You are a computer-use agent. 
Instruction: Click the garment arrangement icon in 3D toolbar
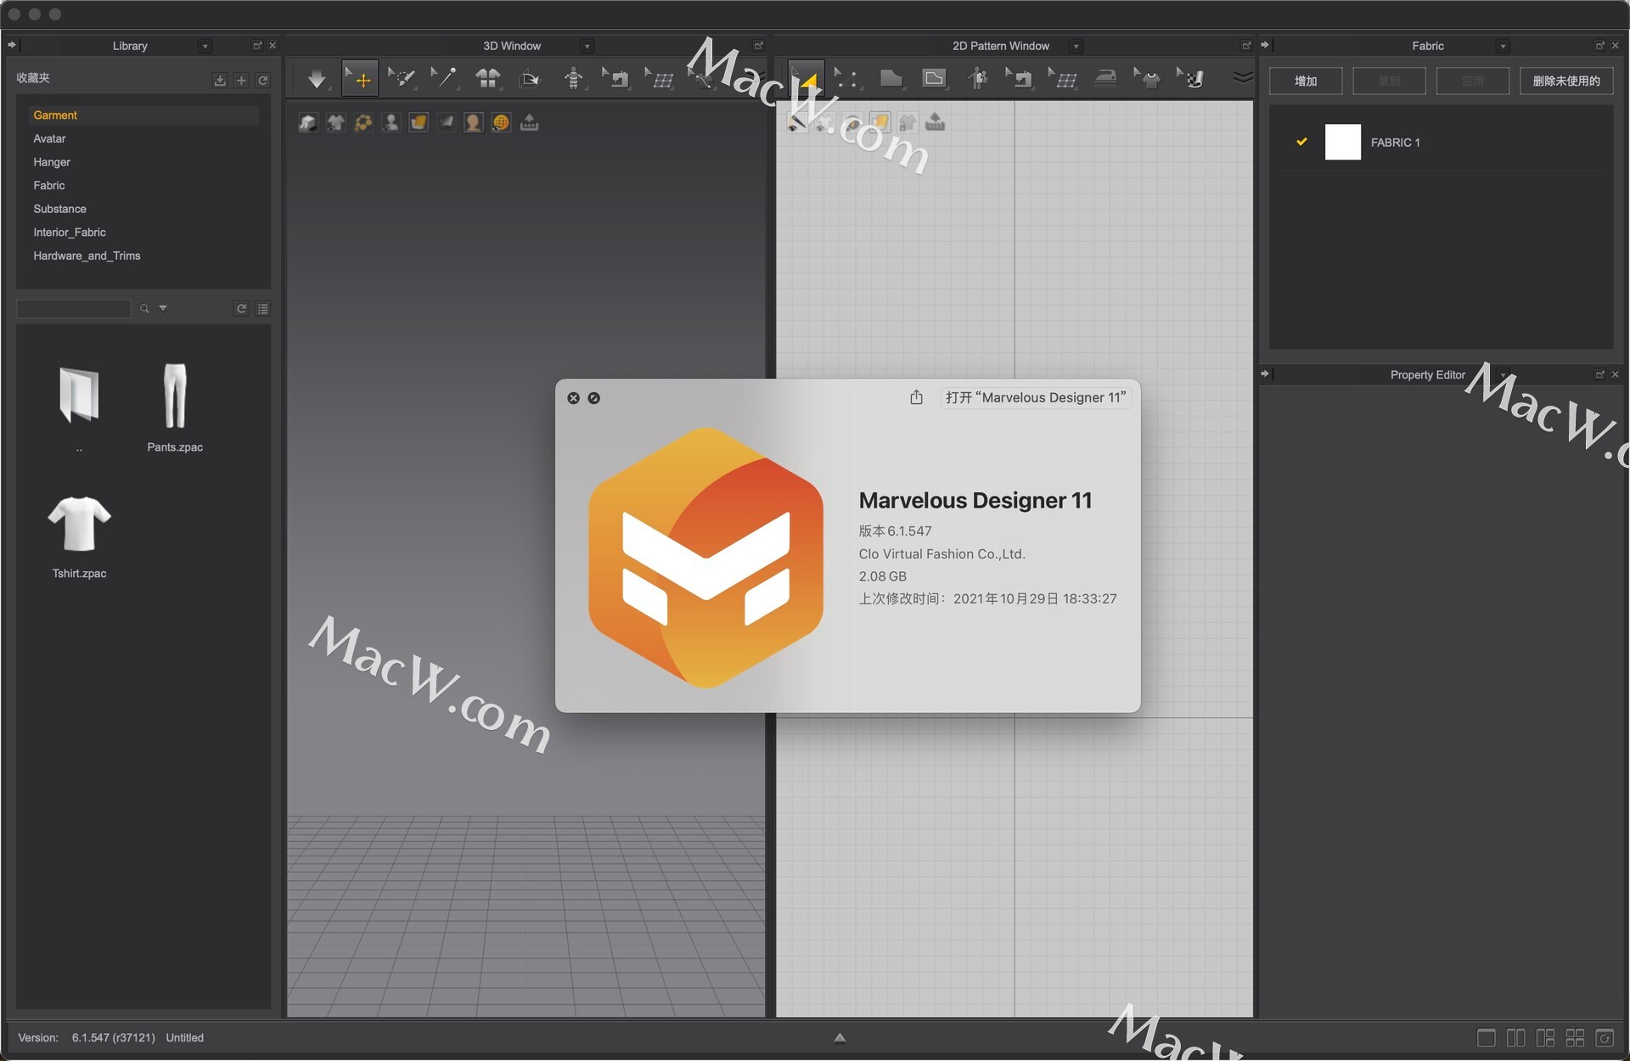(x=487, y=79)
